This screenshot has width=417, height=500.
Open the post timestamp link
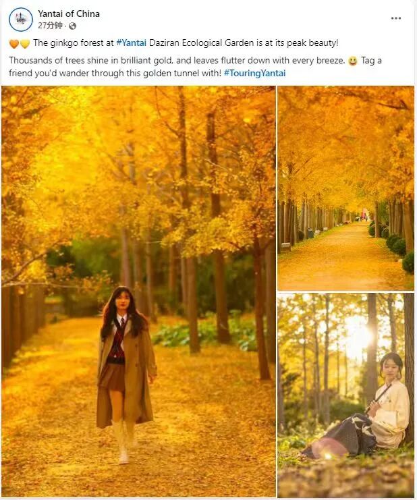click(x=50, y=26)
